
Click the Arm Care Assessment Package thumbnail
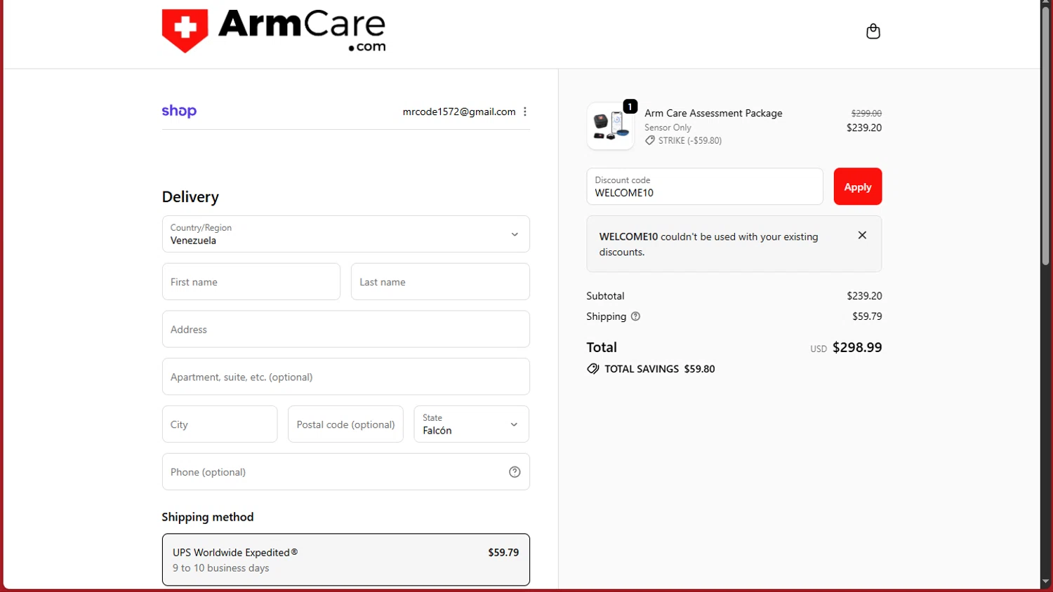[x=610, y=126]
